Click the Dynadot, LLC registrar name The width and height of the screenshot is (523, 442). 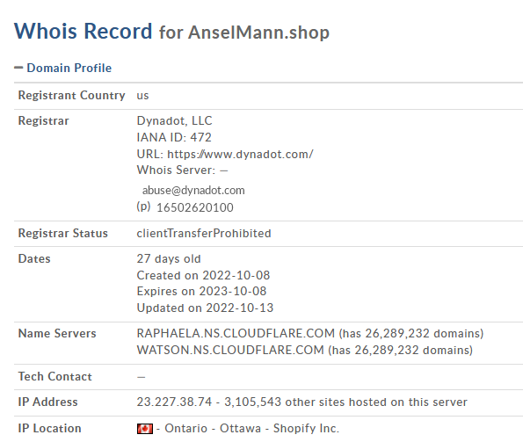174,120
